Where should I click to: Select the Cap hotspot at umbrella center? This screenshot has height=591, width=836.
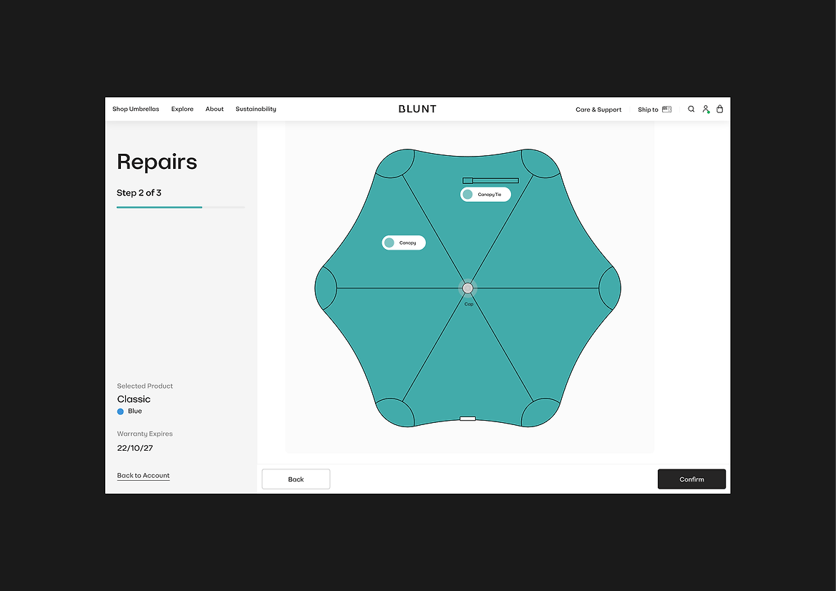[x=468, y=288]
